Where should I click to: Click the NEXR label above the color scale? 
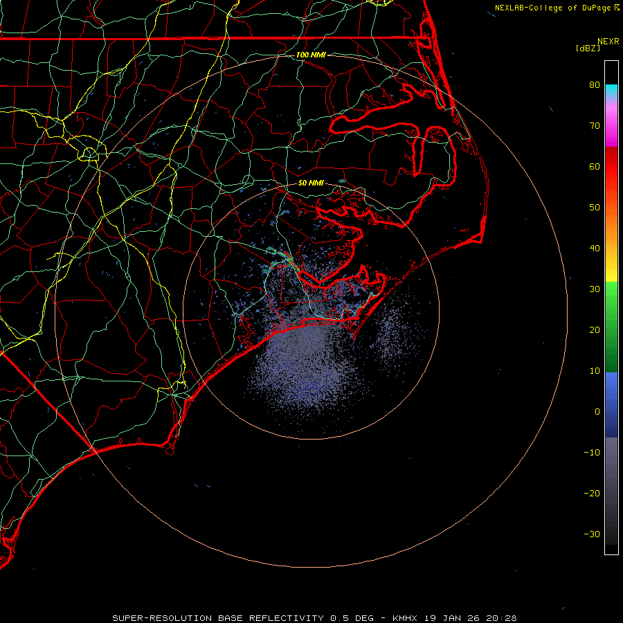[x=608, y=42]
